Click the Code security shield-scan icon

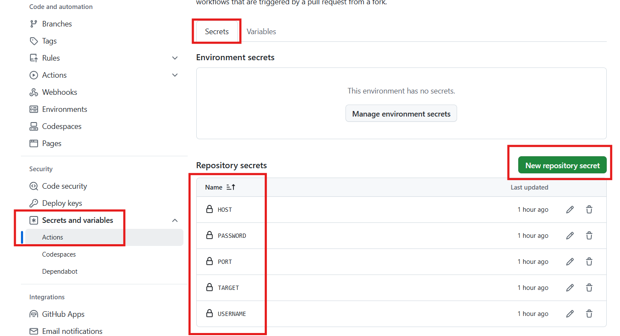(x=34, y=186)
